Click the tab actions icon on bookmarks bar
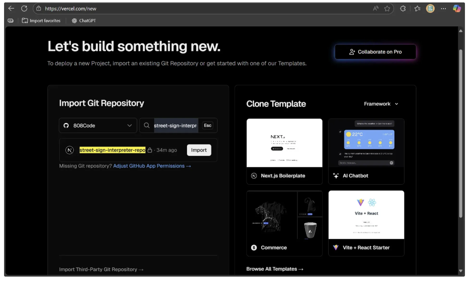This screenshot has width=469, height=281. click(x=11, y=21)
